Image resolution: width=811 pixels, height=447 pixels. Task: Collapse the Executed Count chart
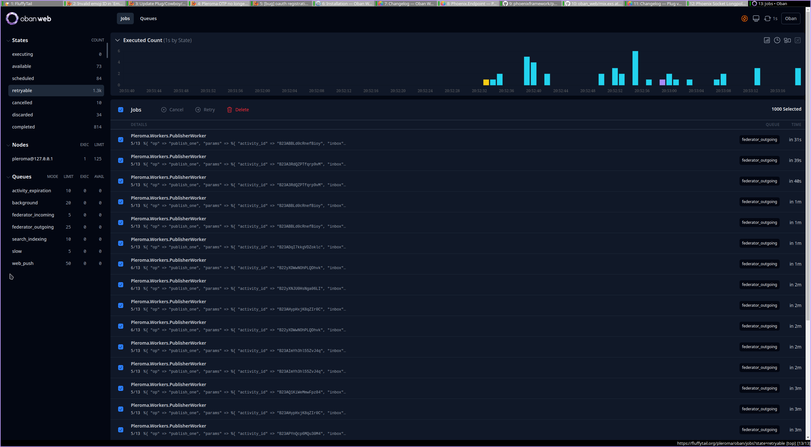[117, 40]
